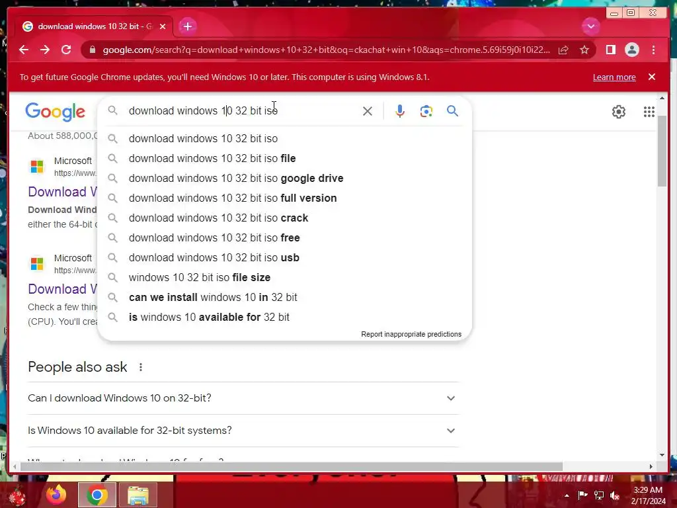Choose 'can we install windows 10 in 32 bit'
Screen dimensions: 677x508
[285, 298]
